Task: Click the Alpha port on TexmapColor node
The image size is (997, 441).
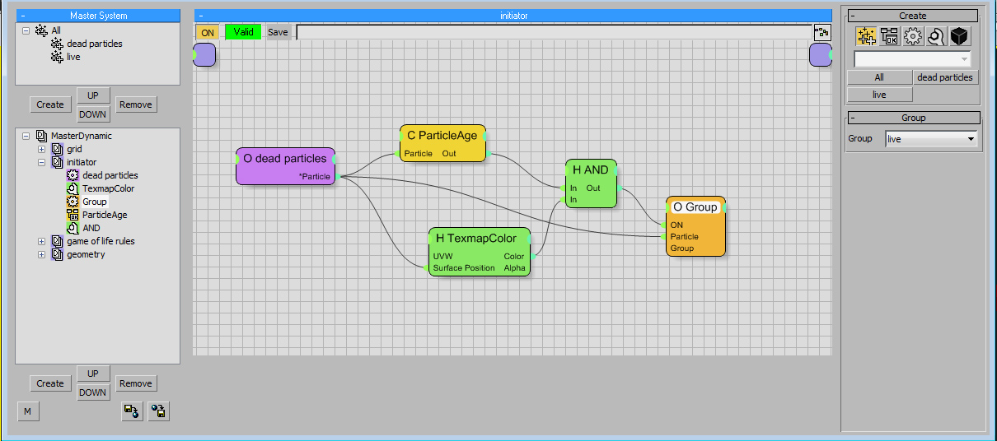Action: pyautogui.click(x=514, y=268)
